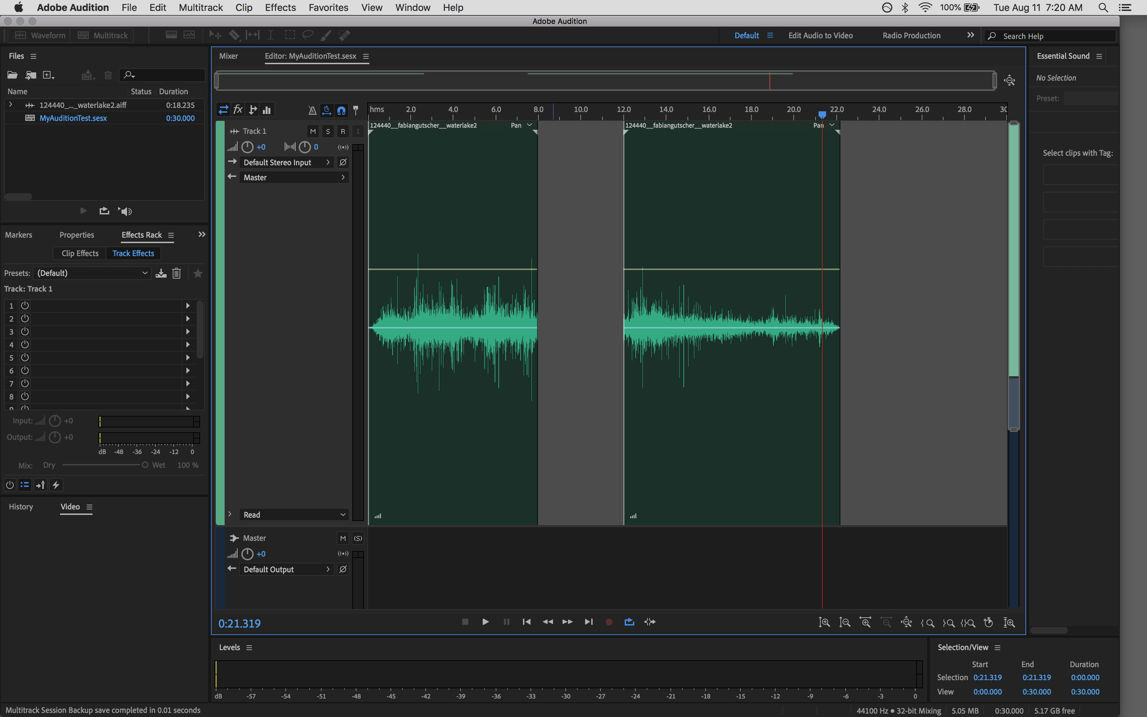Open Read automation mode dropdown
1147x717 pixels.
(294, 515)
